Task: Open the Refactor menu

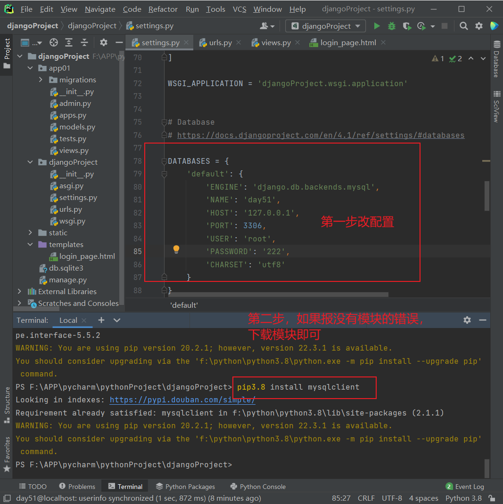Action: pyautogui.click(x=163, y=9)
